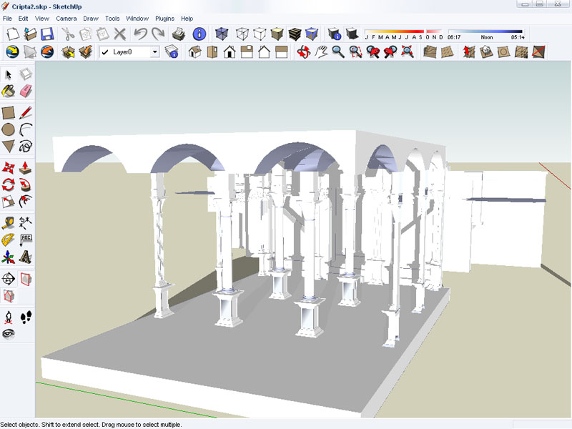
Task: Open the Draw menu
Action: coord(90,18)
